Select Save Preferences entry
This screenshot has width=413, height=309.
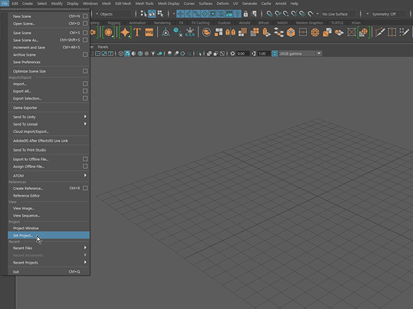tap(49, 62)
